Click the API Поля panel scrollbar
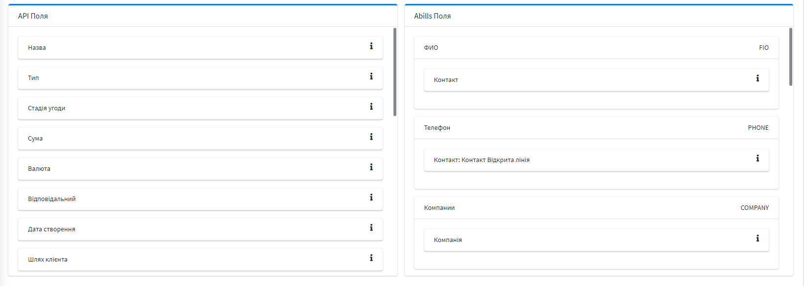 pos(395,72)
